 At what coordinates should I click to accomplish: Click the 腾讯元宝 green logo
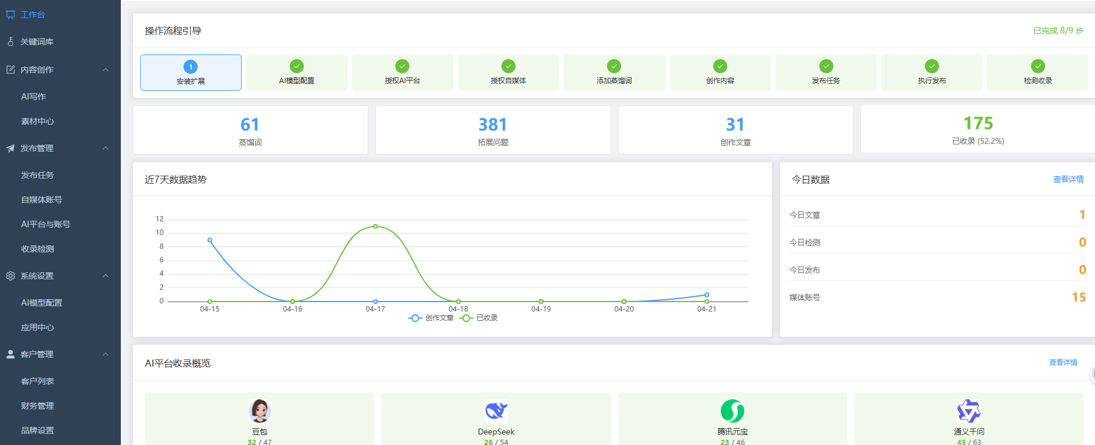pos(732,411)
